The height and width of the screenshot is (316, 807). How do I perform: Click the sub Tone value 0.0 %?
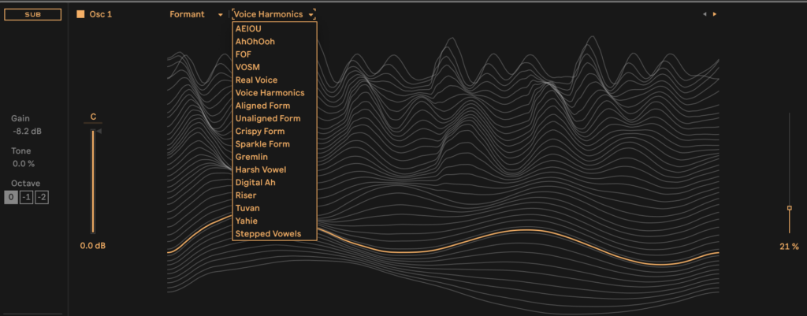click(24, 164)
